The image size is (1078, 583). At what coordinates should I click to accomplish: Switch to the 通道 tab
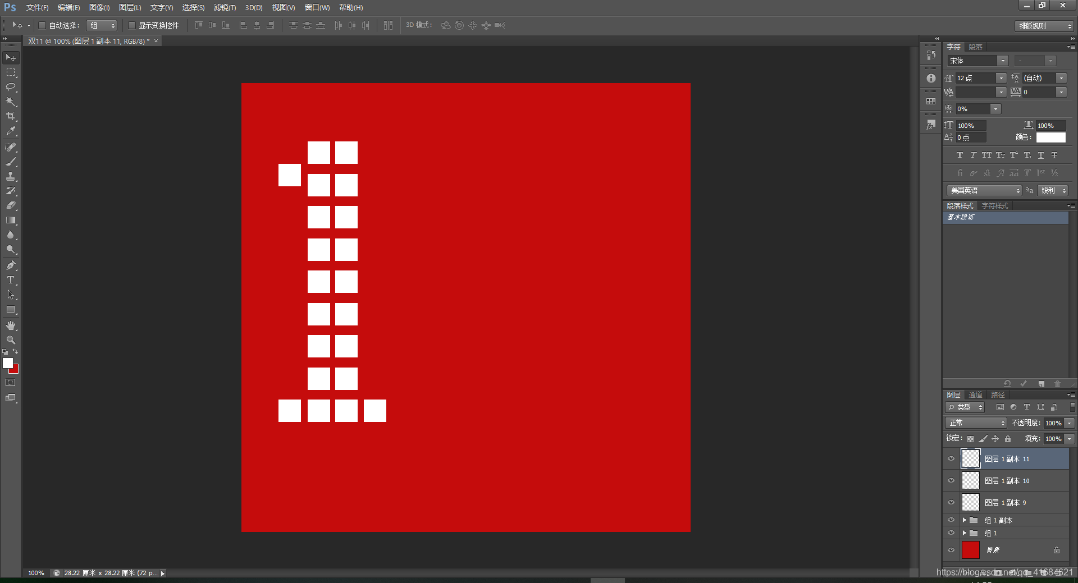(976, 395)
